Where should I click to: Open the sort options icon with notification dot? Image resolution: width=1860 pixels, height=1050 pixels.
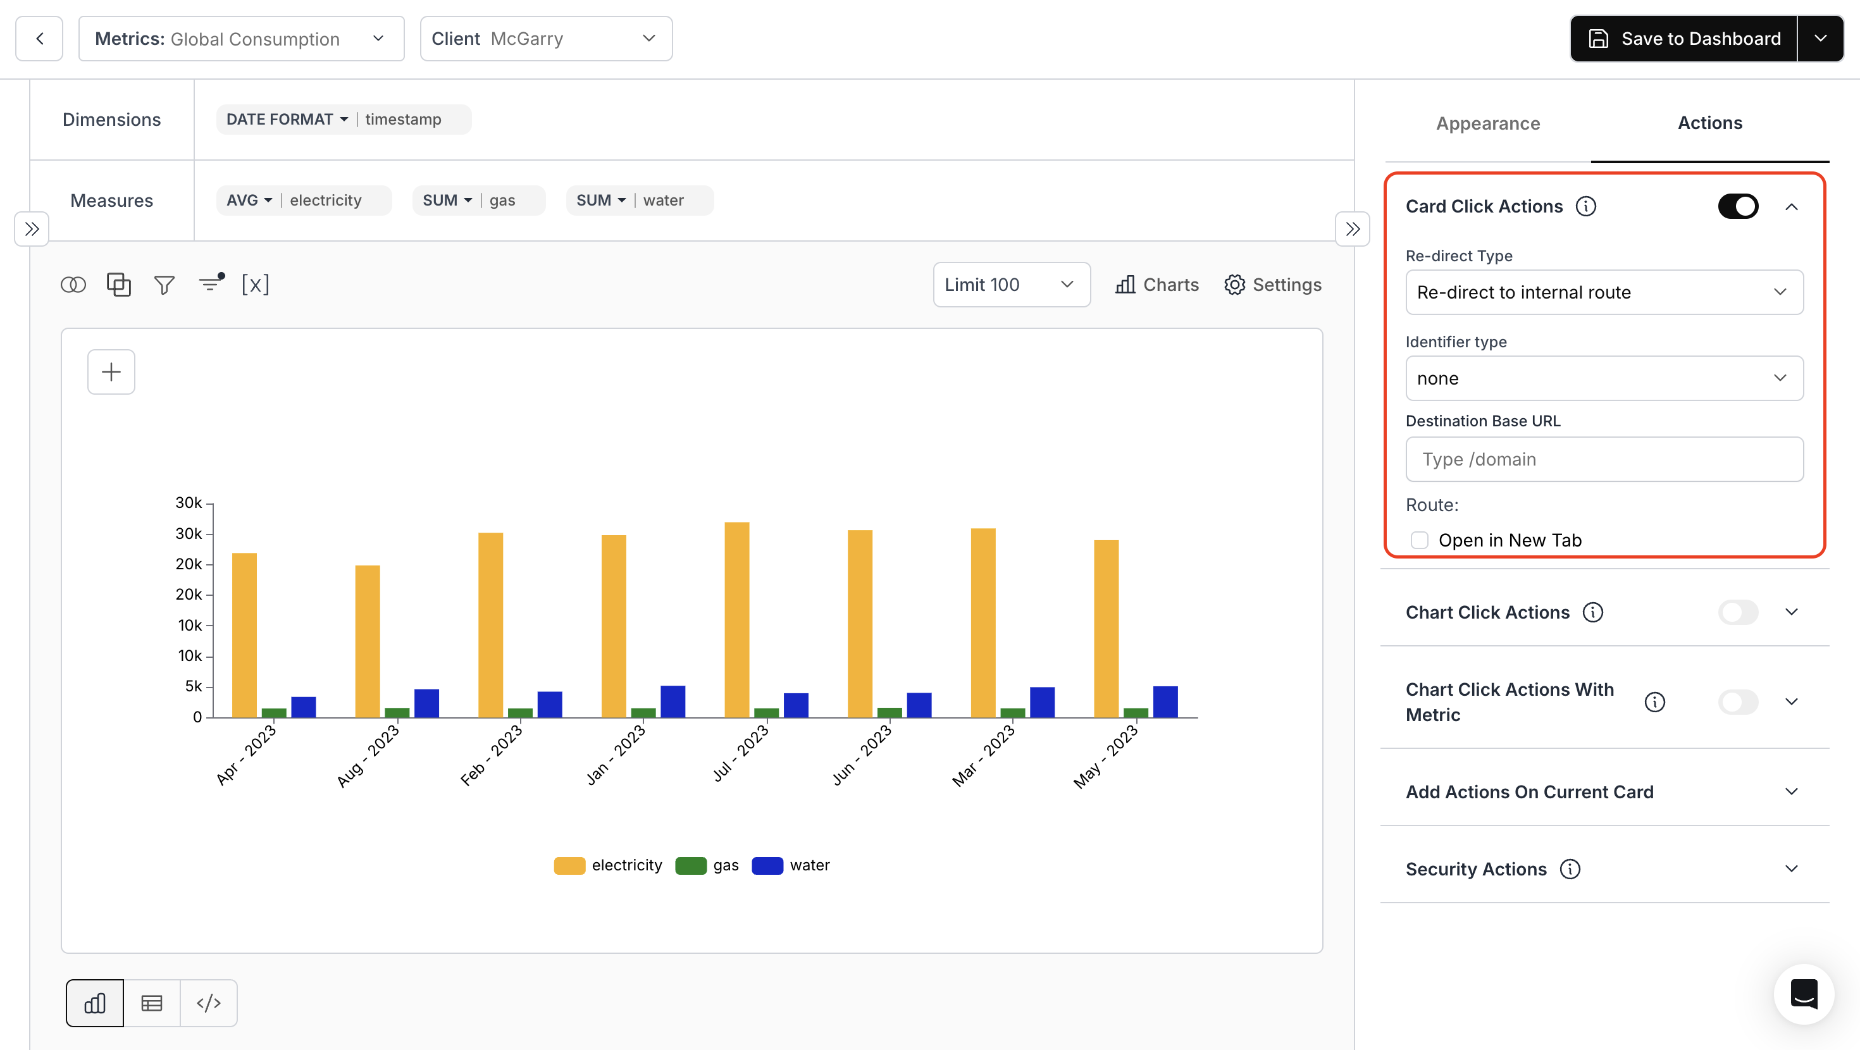[x=210, y=285]
